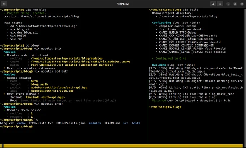The width and height of the screenshot is (246, 148).
Task: Click the path ending in vix_modules.cmake
Action: (80, 62)
